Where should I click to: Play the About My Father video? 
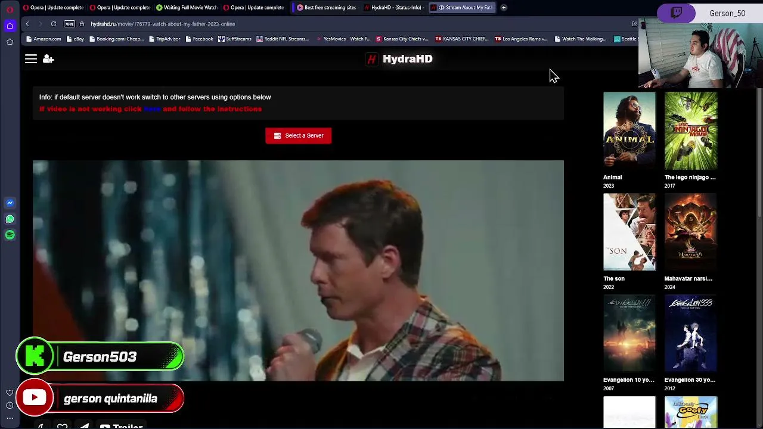298,271
